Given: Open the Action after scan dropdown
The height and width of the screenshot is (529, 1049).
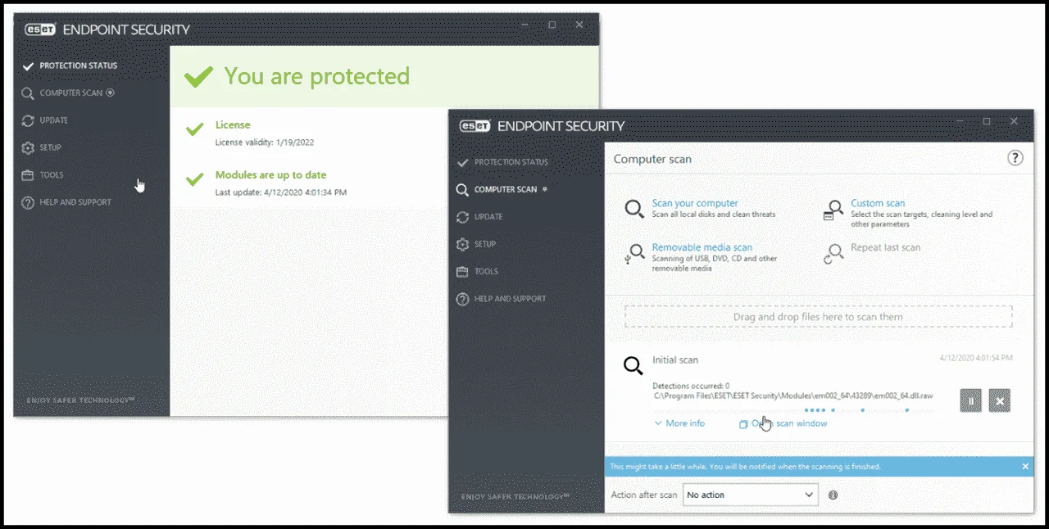Looking at the screenshot, I should 751,495.
